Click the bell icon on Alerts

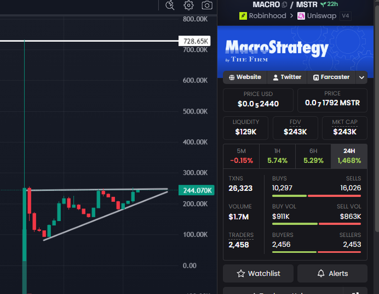321,273
